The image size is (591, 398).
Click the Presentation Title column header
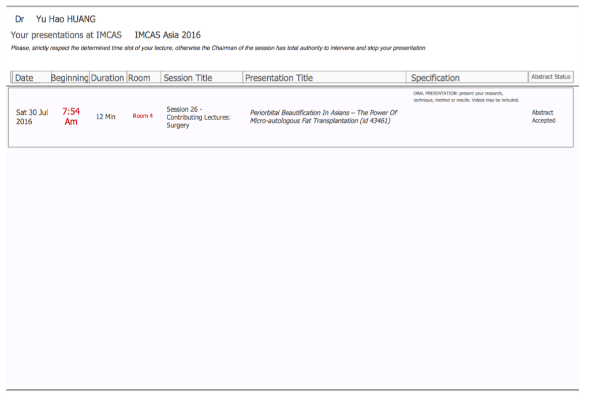click(324, 77)
